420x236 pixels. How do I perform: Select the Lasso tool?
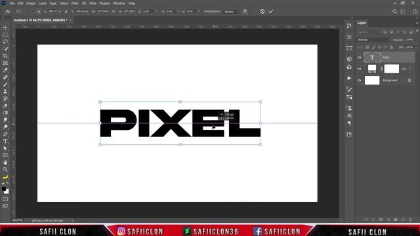(5, 42)
